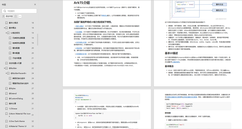Click the 添加书签 add bookmark button
Image resolution: width=242 pixels, height=129 pixels.
point(7,16)
